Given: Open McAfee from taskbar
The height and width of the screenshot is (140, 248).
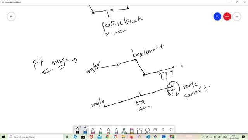Looking at the screenshot, I should coord(91,137).
